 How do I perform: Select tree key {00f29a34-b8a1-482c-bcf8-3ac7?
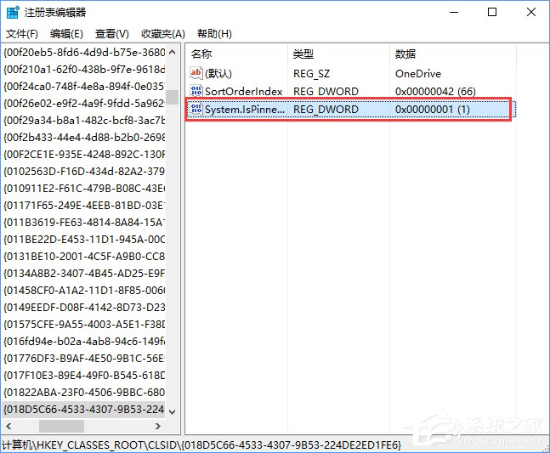[x=84, y=121]
